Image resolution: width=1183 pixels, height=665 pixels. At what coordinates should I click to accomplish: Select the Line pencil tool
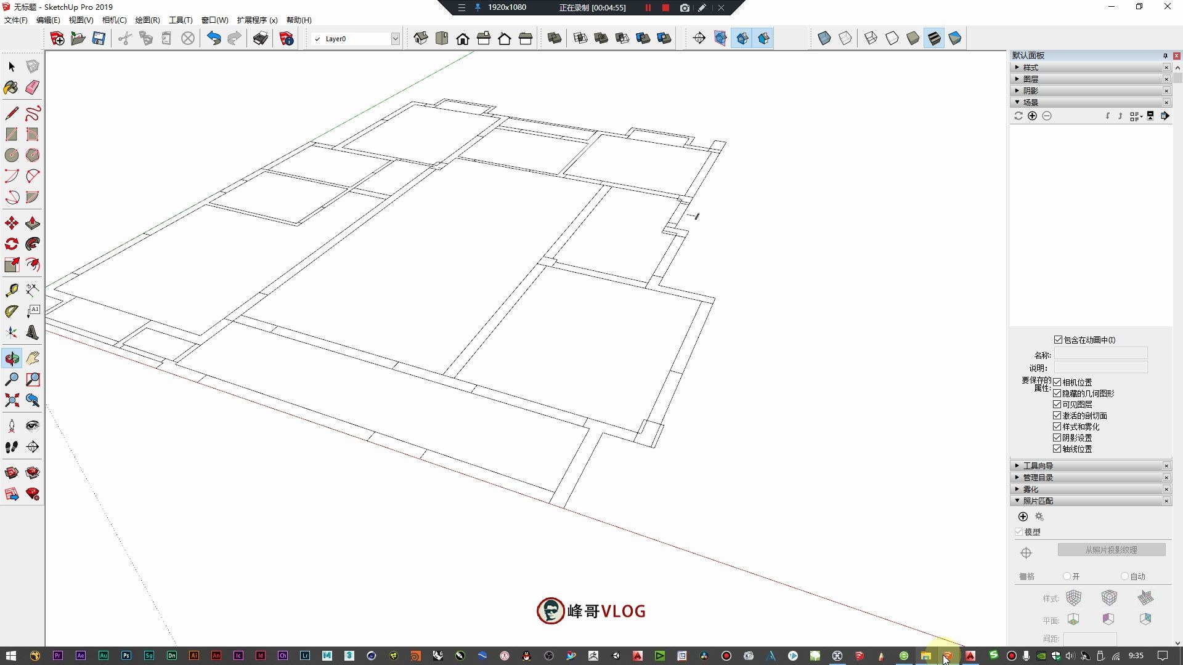tap(11, 113)
